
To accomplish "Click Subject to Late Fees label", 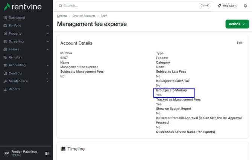I will (x=171, y=72).
